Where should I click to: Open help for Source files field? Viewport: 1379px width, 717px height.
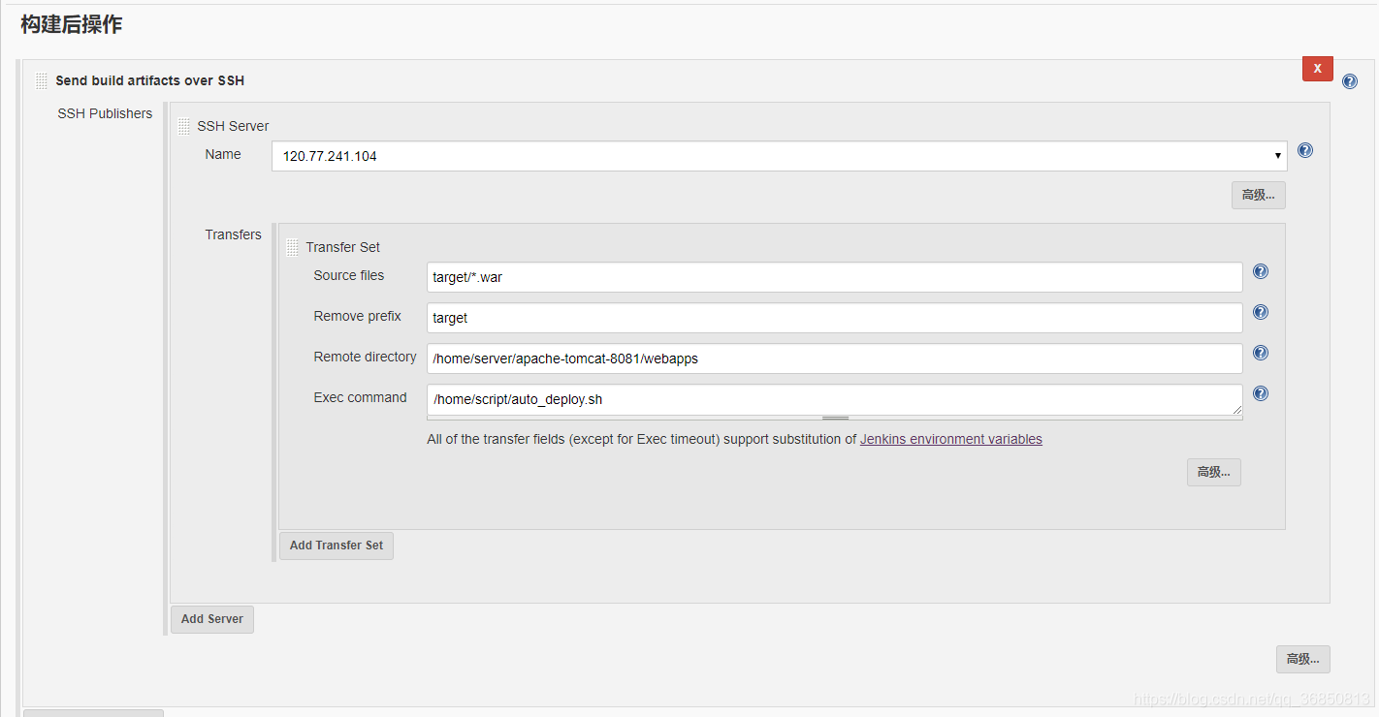point(1261,271)
